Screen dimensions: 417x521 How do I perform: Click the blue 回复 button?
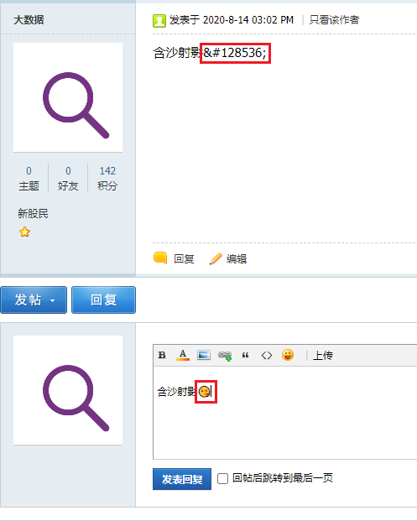coord(104,300)
